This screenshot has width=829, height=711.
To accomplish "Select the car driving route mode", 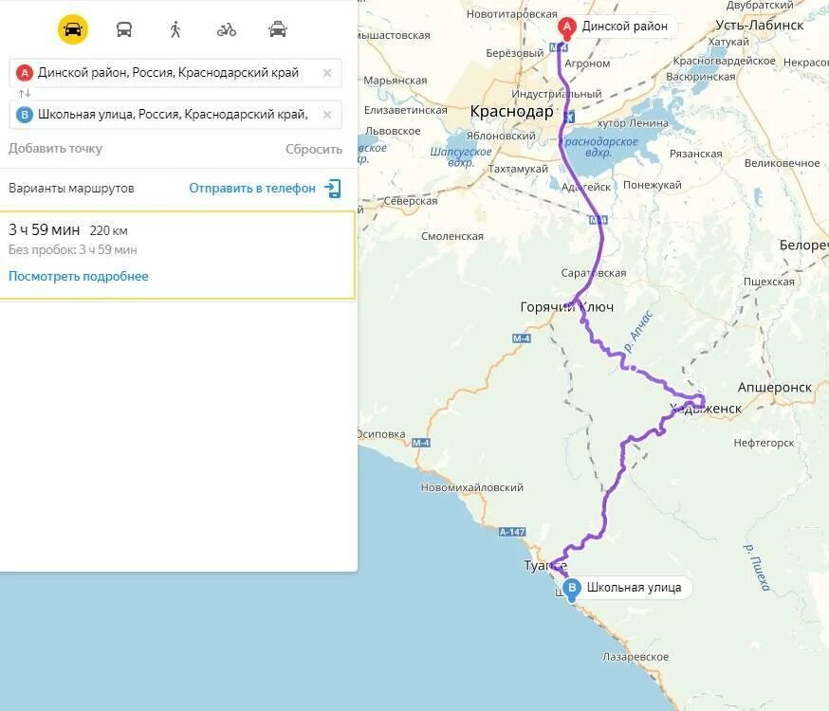I will [x=73, y=29].
